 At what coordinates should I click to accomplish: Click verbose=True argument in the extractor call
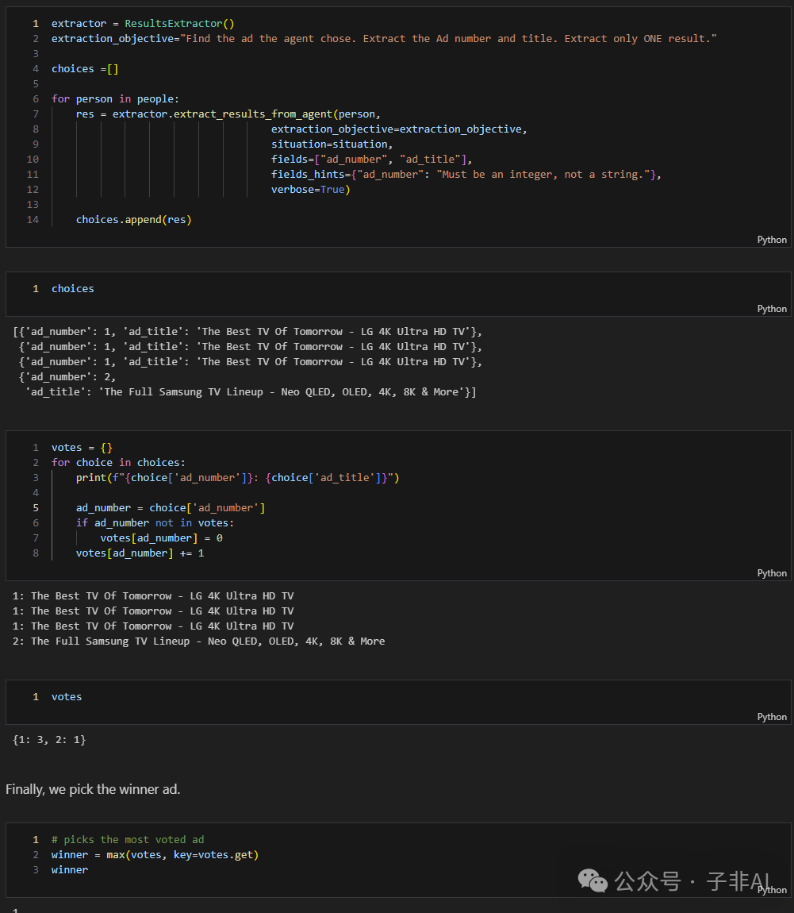(x=310, y=190)
